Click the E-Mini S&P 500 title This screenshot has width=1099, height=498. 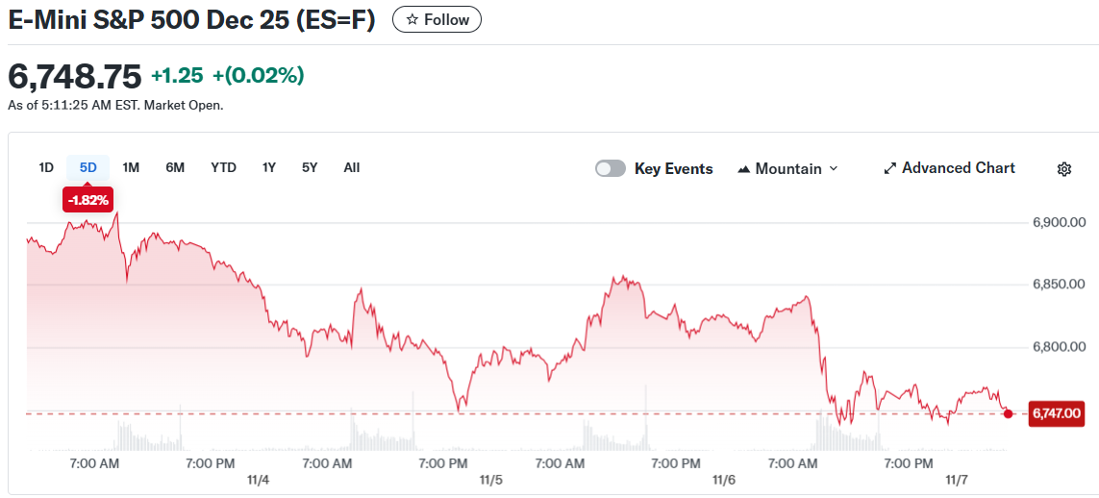[191, 19]
